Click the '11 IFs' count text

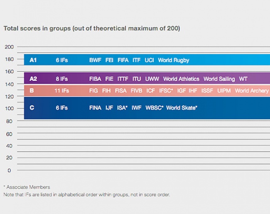coord(61,91)
